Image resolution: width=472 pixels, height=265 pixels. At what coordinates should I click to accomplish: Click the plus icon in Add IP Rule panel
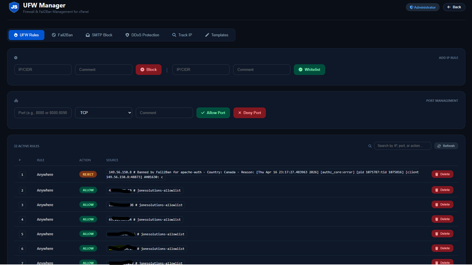click(x=16, y=58)
